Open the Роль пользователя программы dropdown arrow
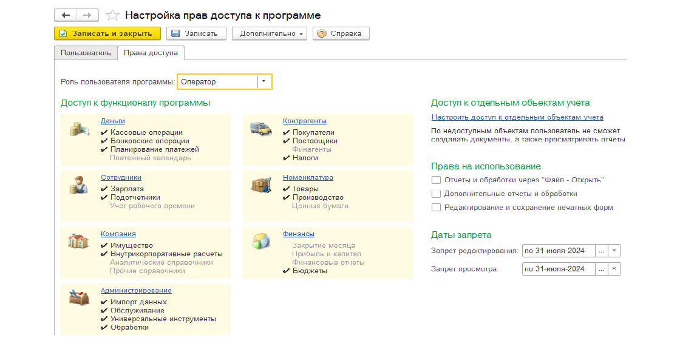680x346 pixels. point(263,81)
